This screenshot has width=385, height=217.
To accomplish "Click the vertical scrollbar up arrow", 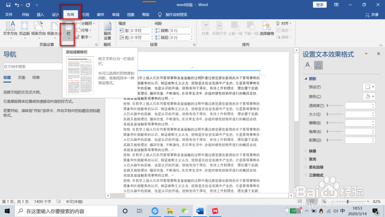I will tap(296, 50).
